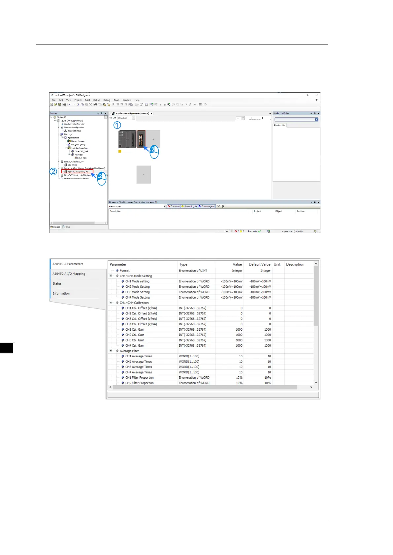Pin the Product List Editor panel
Screen dimensions: 393x555
pos(315,113)
